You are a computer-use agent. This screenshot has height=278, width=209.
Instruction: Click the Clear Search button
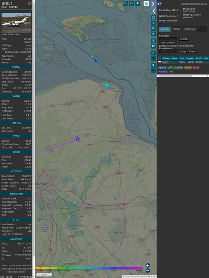click(x=168, y=43)
